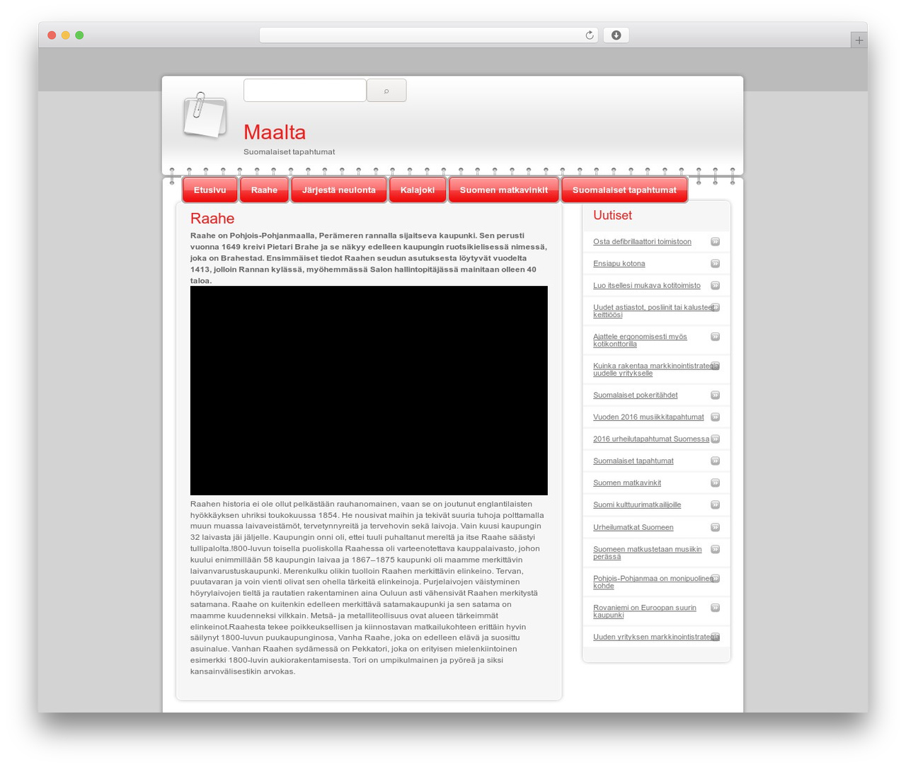Open Suomeen matkustetaan musiikin perässä link
Image resolution: width=906 pixels, height=767 pixels.
pyautogui.click(x=648, y=553)
